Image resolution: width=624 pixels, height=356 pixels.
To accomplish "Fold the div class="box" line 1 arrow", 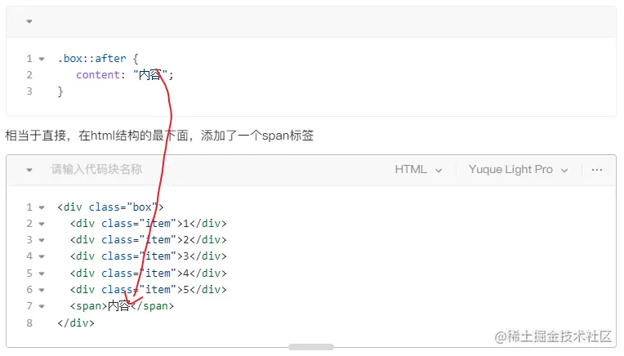I will pos(42,207).
